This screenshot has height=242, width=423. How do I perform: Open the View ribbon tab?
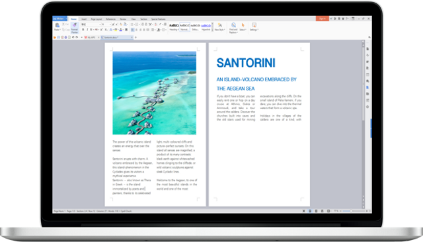[x=134, y=19]
